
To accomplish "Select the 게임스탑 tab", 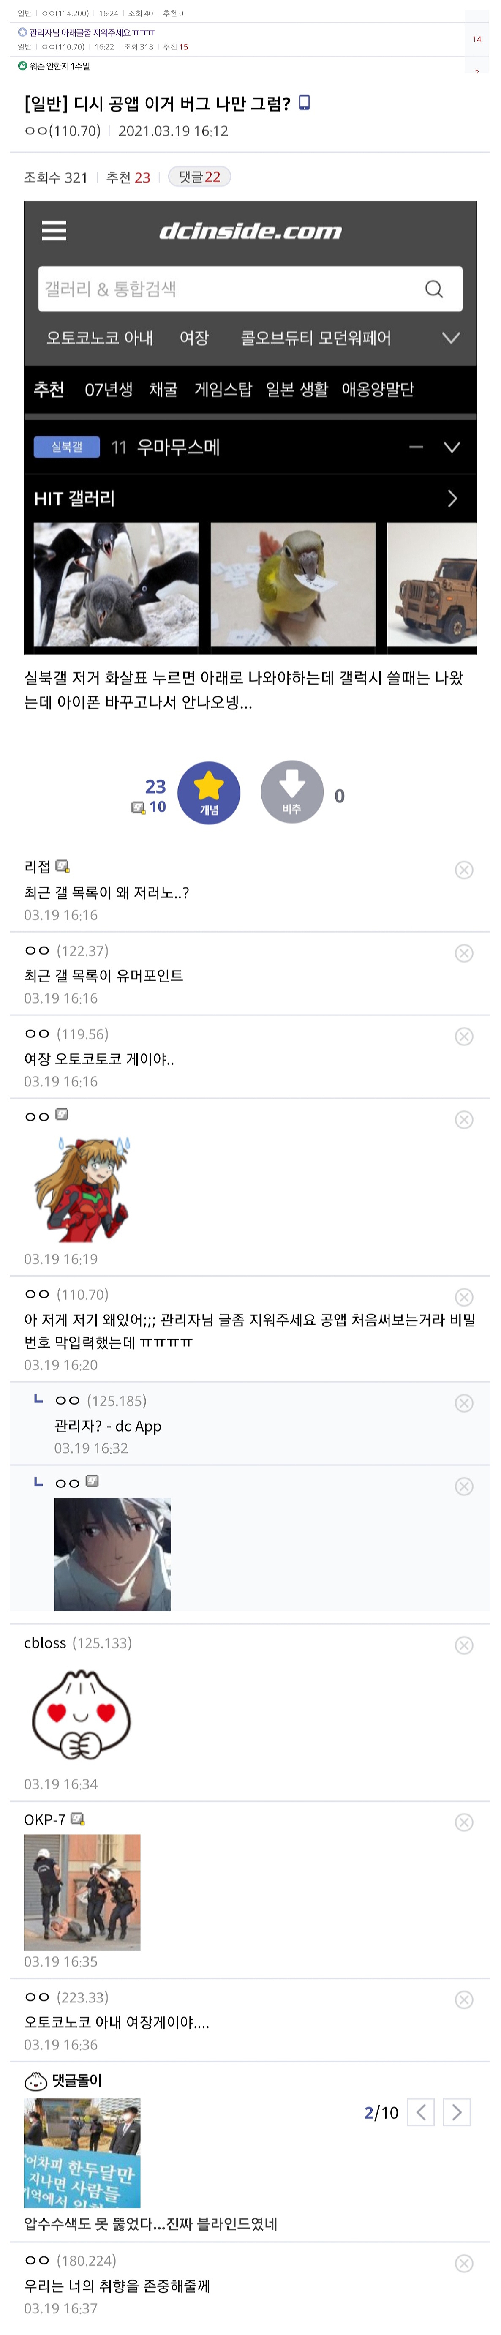I will pos(223,390).
